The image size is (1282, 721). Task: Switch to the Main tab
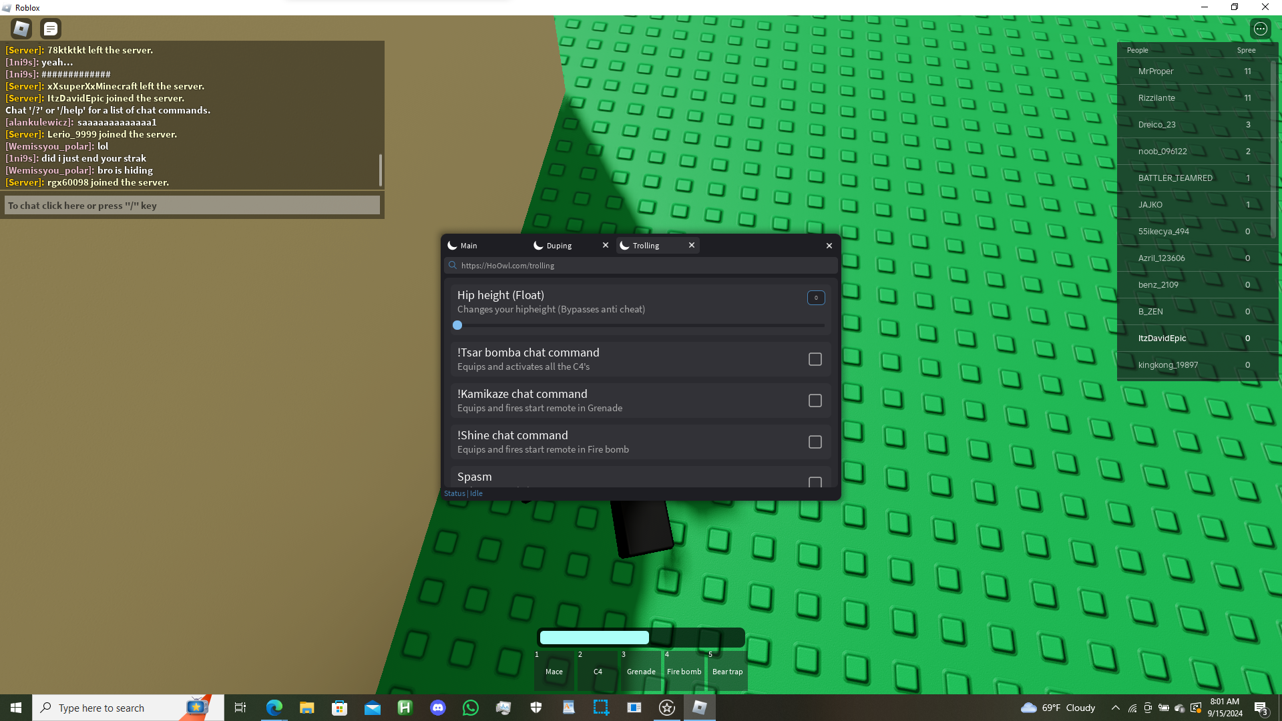click(469, 246)
